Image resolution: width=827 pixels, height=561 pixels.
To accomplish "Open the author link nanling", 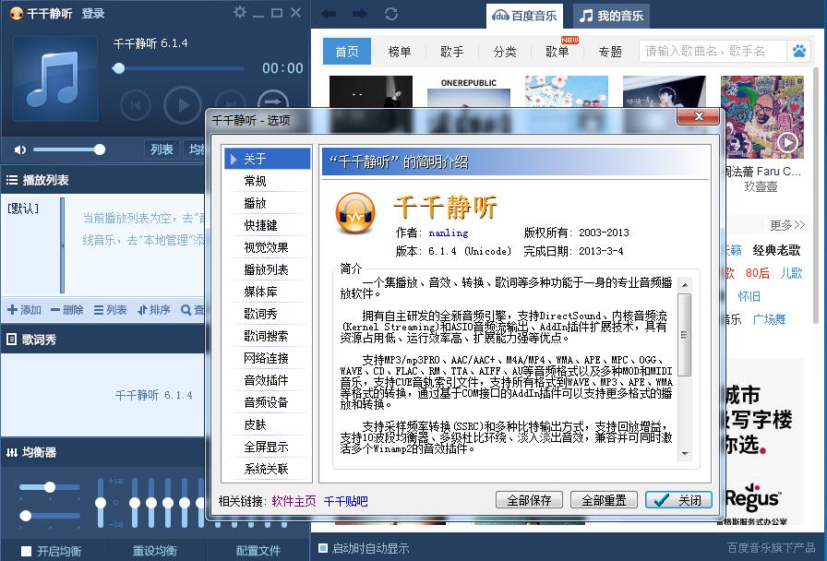I will click(x=449, y=233).
